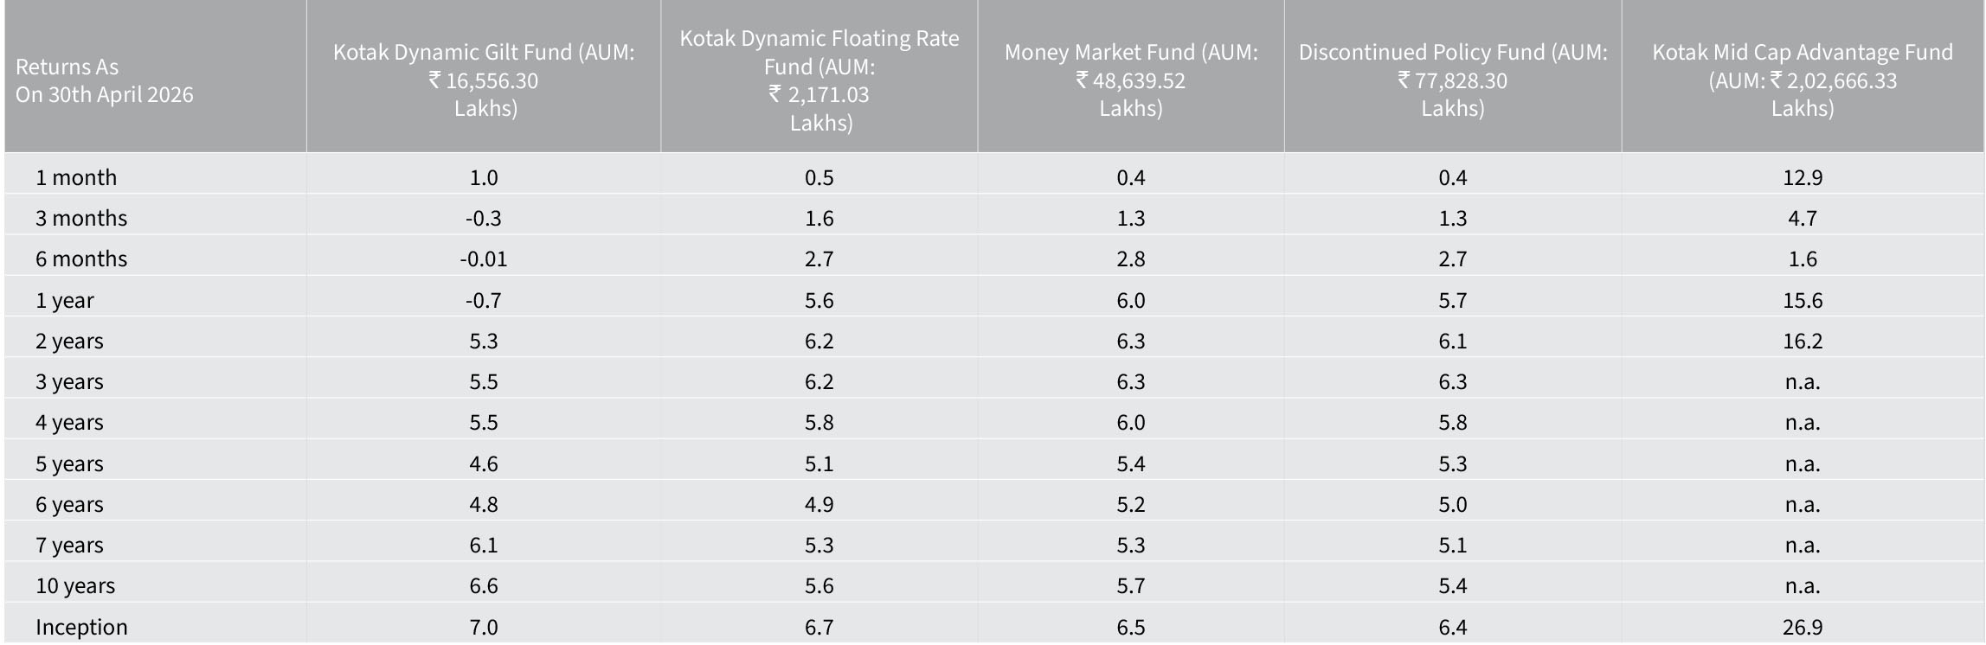Select the 6 months row label
Screen dimensions: 1986x645
(81, 259)
